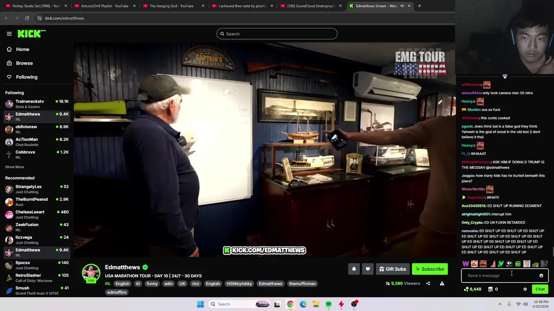Open the Kick hamburger menu
Viewport: 554px width, 311px height.
9,34
